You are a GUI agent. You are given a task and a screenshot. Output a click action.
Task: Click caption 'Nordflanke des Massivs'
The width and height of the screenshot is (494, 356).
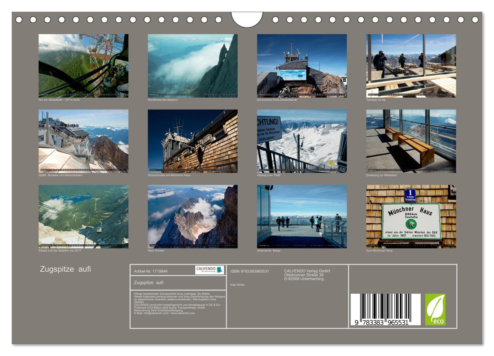163,100
